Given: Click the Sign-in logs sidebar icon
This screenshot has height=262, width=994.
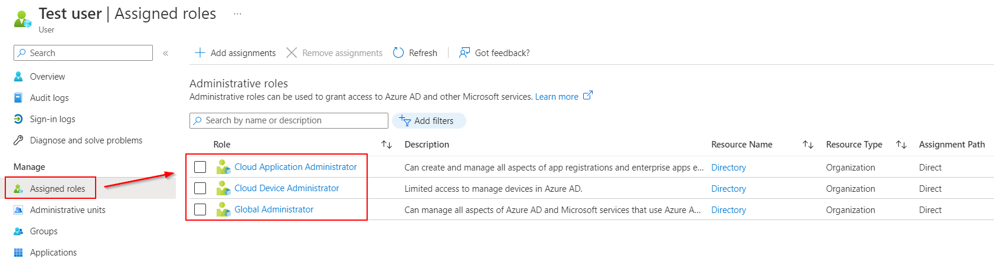Looking at the screenshot, I should click(x=18, y=119).
